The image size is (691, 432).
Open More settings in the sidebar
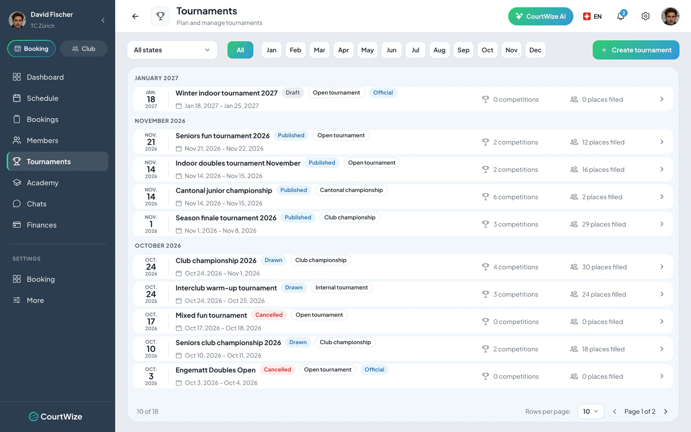point(58,300)
